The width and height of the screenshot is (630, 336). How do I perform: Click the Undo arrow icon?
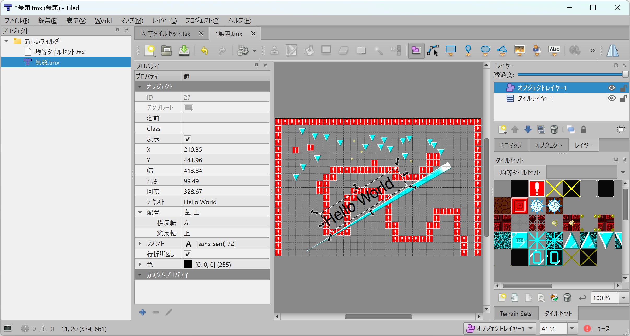pyautogui.click(x=204, y=50)
